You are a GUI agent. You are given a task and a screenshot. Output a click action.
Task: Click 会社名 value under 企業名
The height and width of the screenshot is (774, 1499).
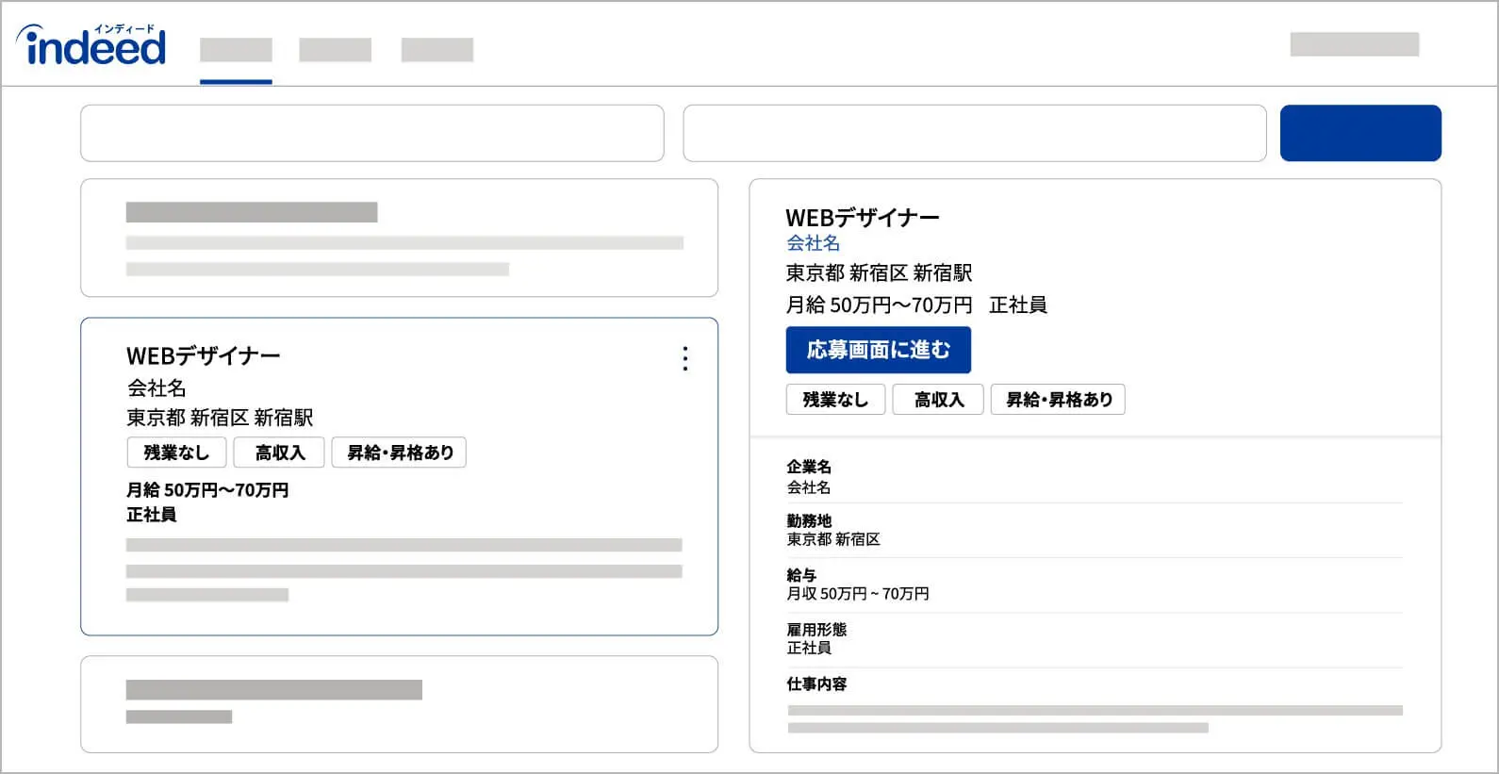click(x=809, y=487)
